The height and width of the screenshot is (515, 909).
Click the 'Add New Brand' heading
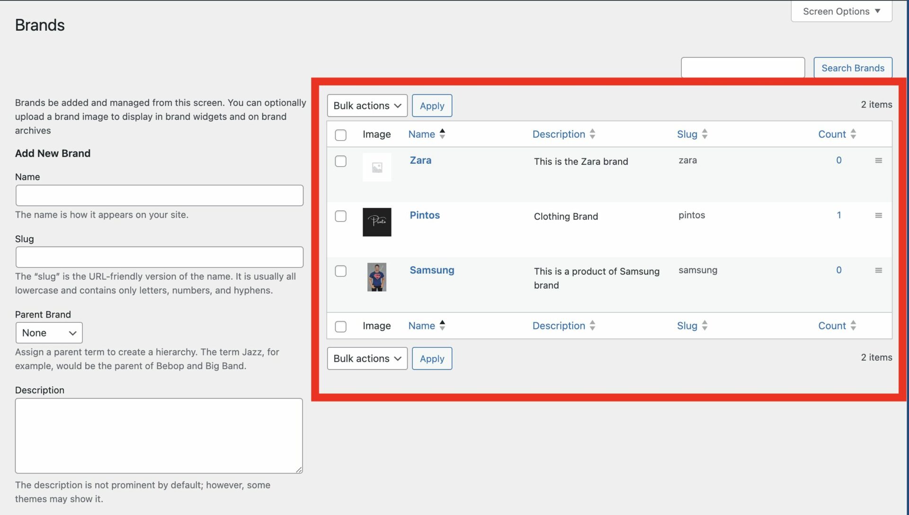tap(53, 153)
